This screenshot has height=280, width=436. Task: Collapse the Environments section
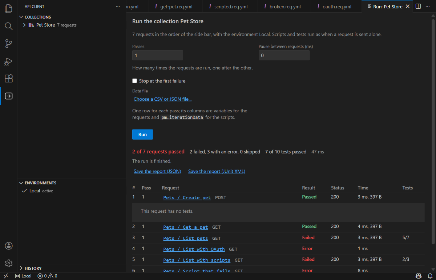click(x=21, y=183)
